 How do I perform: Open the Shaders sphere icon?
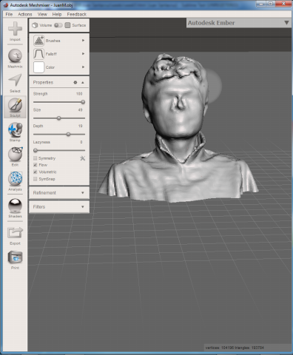click(x=15, y=206)
